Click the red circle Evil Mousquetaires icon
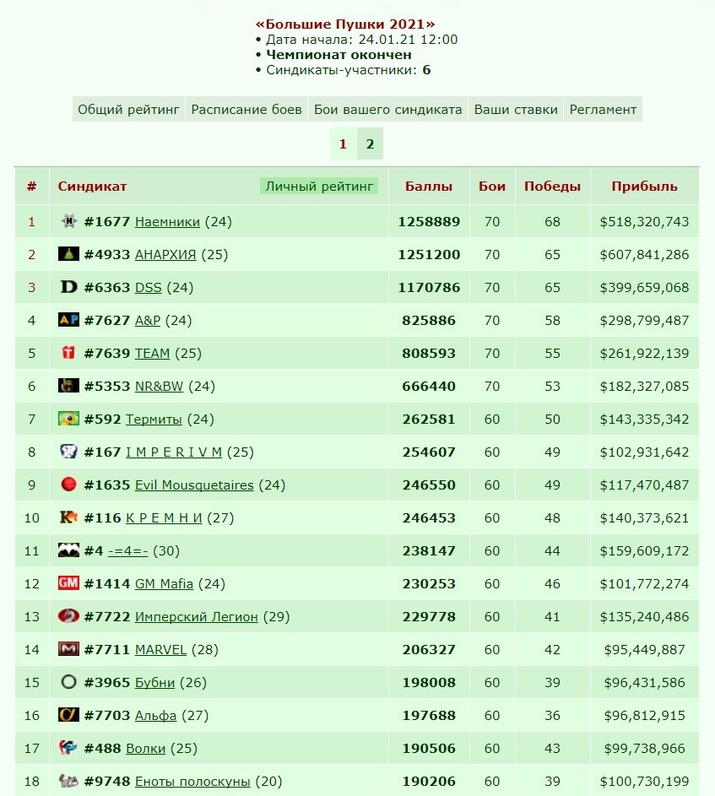Screen dimensions: 715x796 (68, 485)
